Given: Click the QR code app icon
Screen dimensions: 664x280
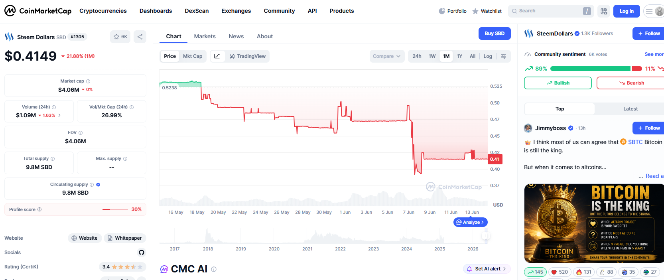Looking at the screenshot, I should 604,11.
